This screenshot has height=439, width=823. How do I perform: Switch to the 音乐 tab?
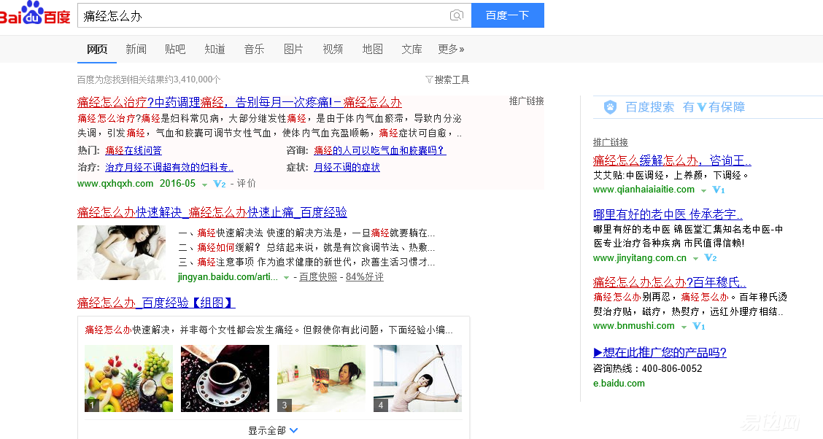254,50
